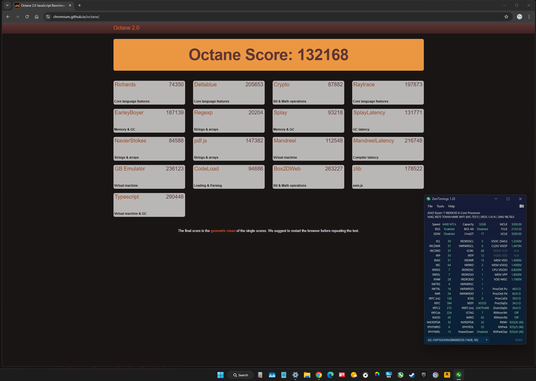This screenshot has width=536, height=381.
Task: Click the zlib score 178522
Action: pos(413,169)
